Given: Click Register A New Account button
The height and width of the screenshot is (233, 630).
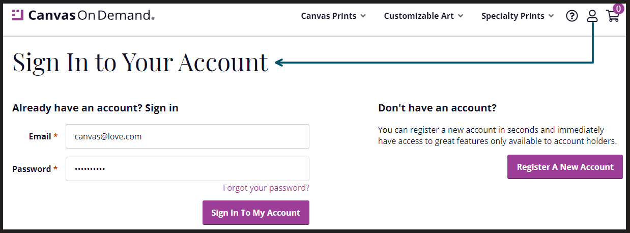Looking at the screenshot, I should pyautogui.click(x=565, y=167).
